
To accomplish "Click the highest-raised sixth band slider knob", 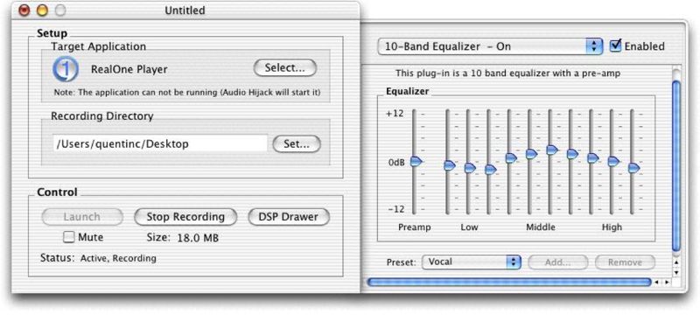I will [x=552, y=150].
